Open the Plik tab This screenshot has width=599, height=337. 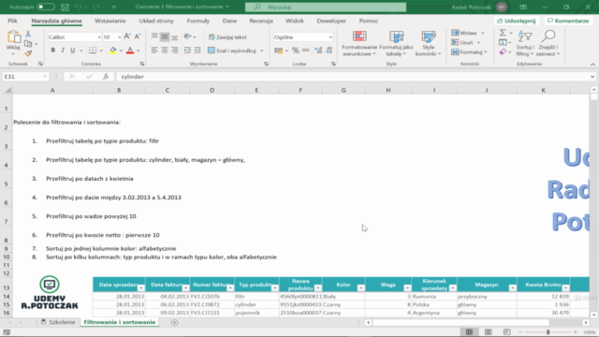[x=12, y=21]
